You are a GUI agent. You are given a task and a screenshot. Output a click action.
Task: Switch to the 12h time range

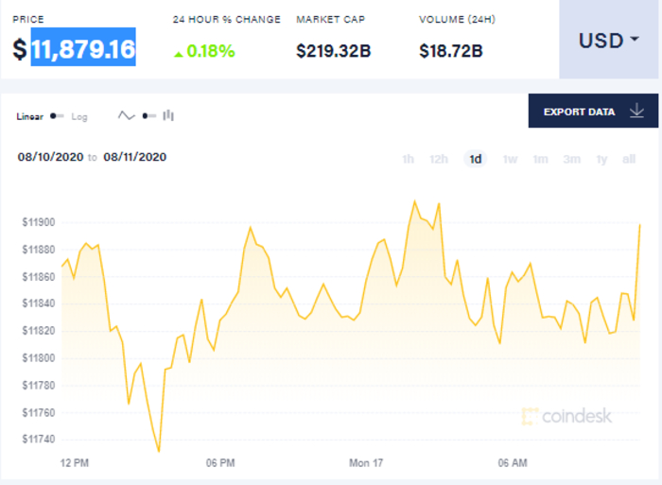coord(438,159)
